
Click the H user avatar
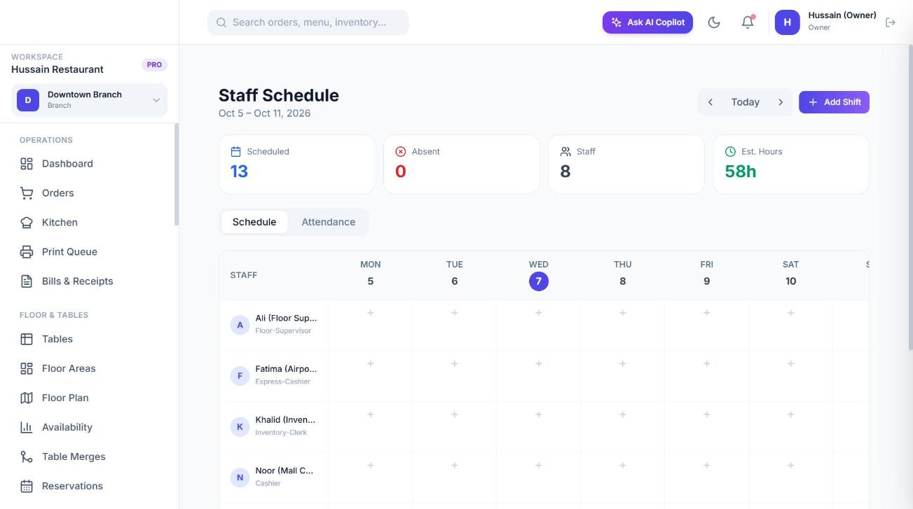point(787,22)
